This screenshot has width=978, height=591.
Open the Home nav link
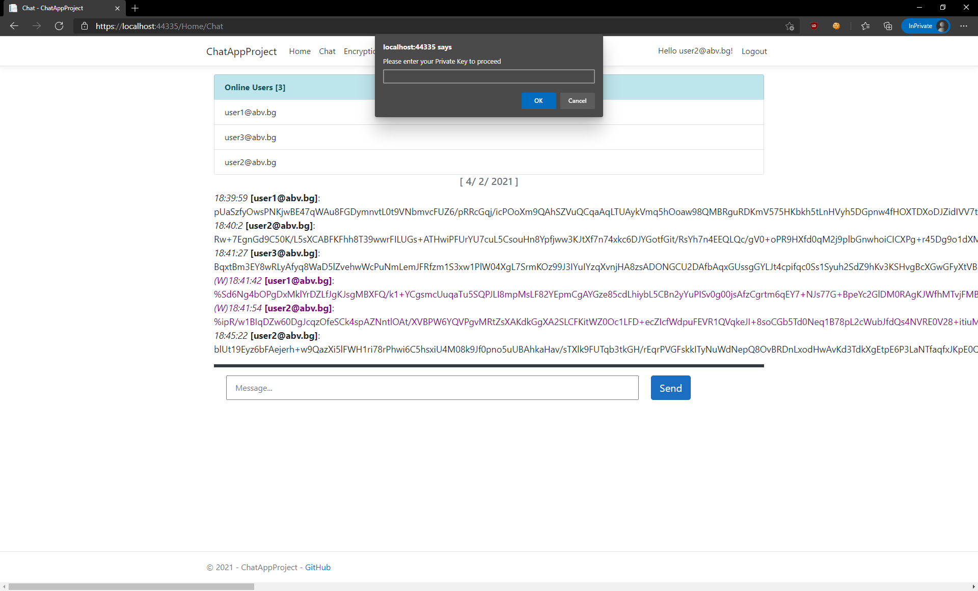point(300,51)
